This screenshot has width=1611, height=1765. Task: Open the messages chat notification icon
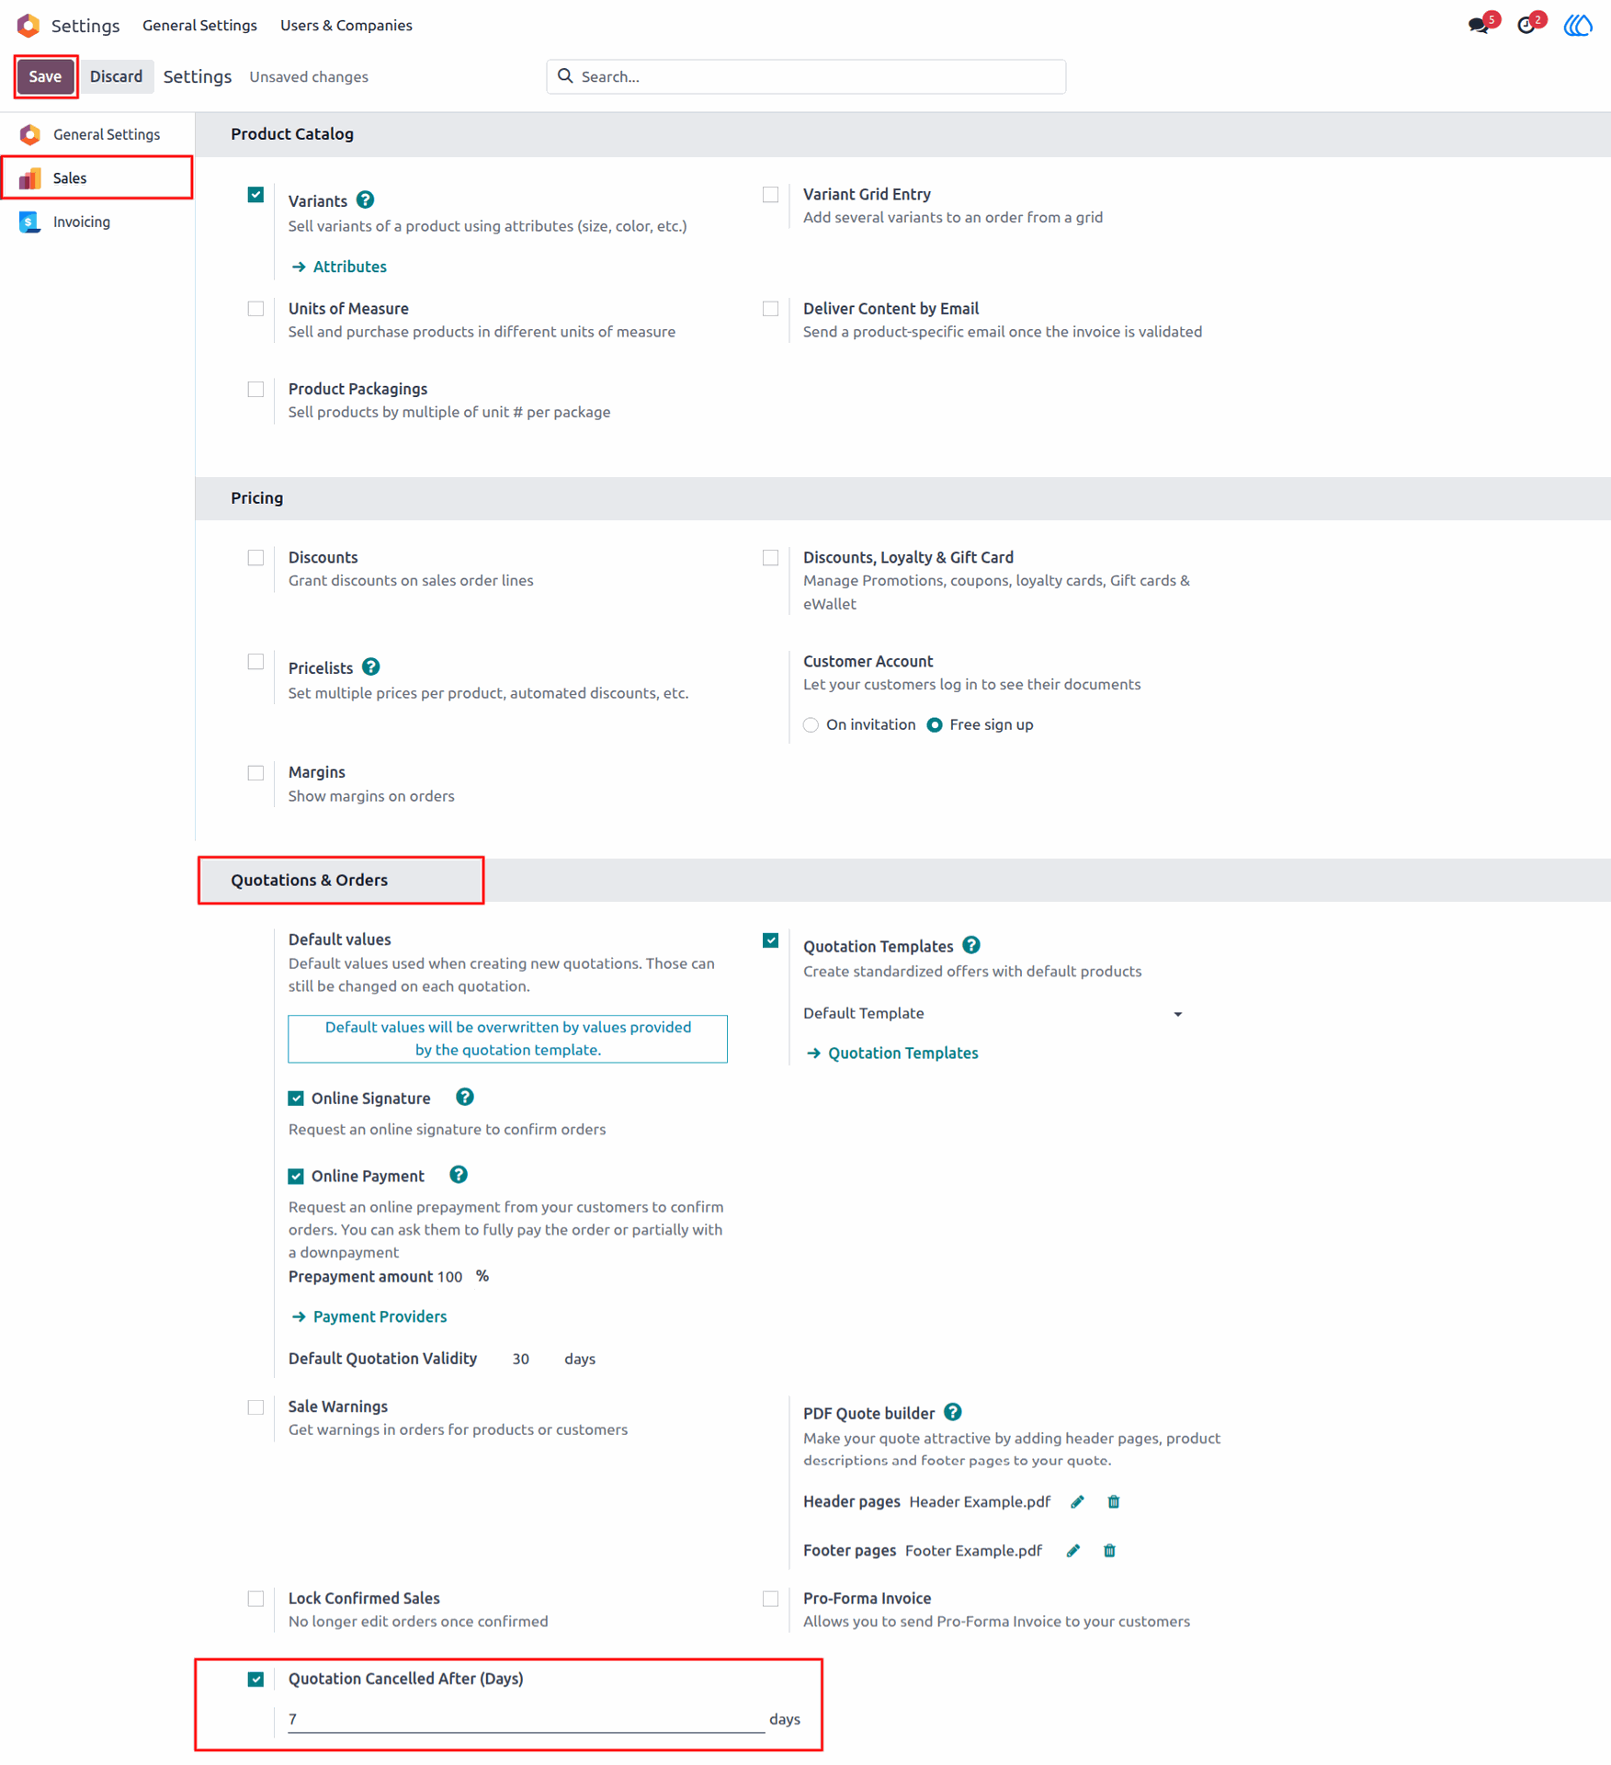pos(1478,25)
